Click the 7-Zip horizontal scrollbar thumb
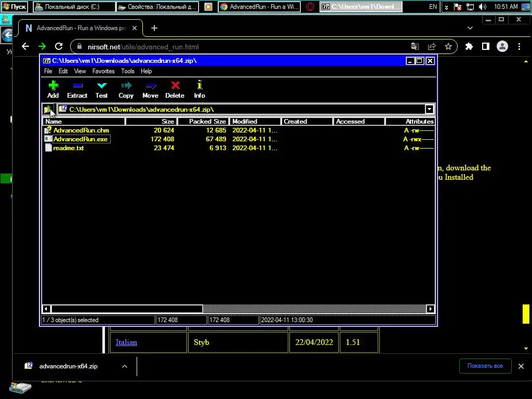Screen dimensions: 532x399 (x=127, y=309)
